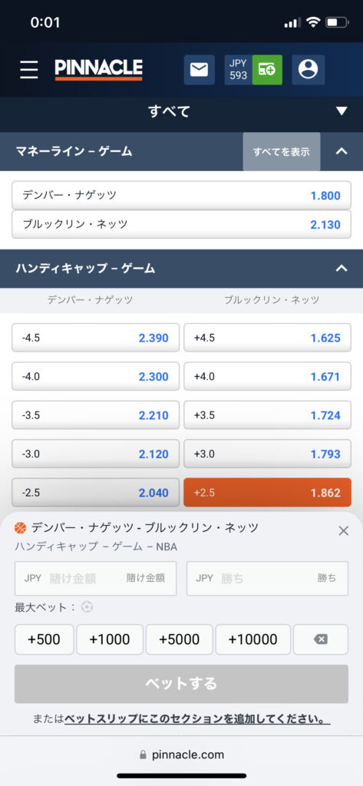Tap the add to bet slip link

click(197, 719)
